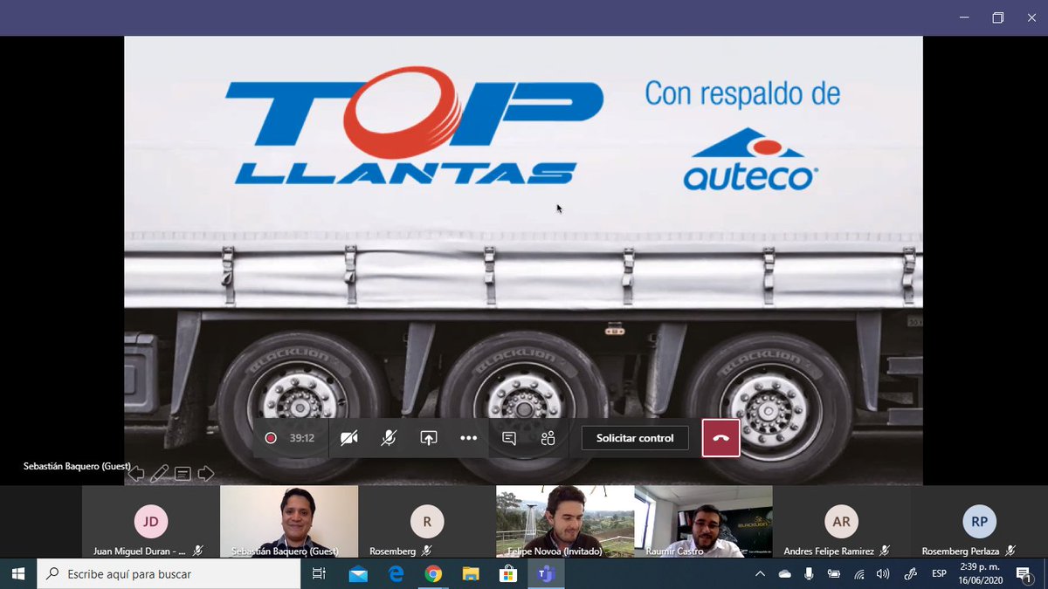Select Andres Felipe Ramirez avatar AR

tap(842, 522)
